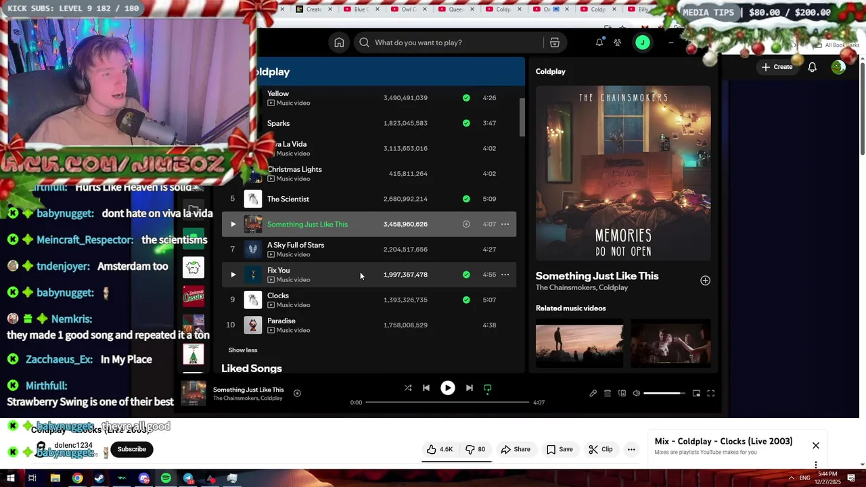Viewport: 866px width, 487px height.
Task: Open now playing album cover thumbnail
Action: coord(193,394)
